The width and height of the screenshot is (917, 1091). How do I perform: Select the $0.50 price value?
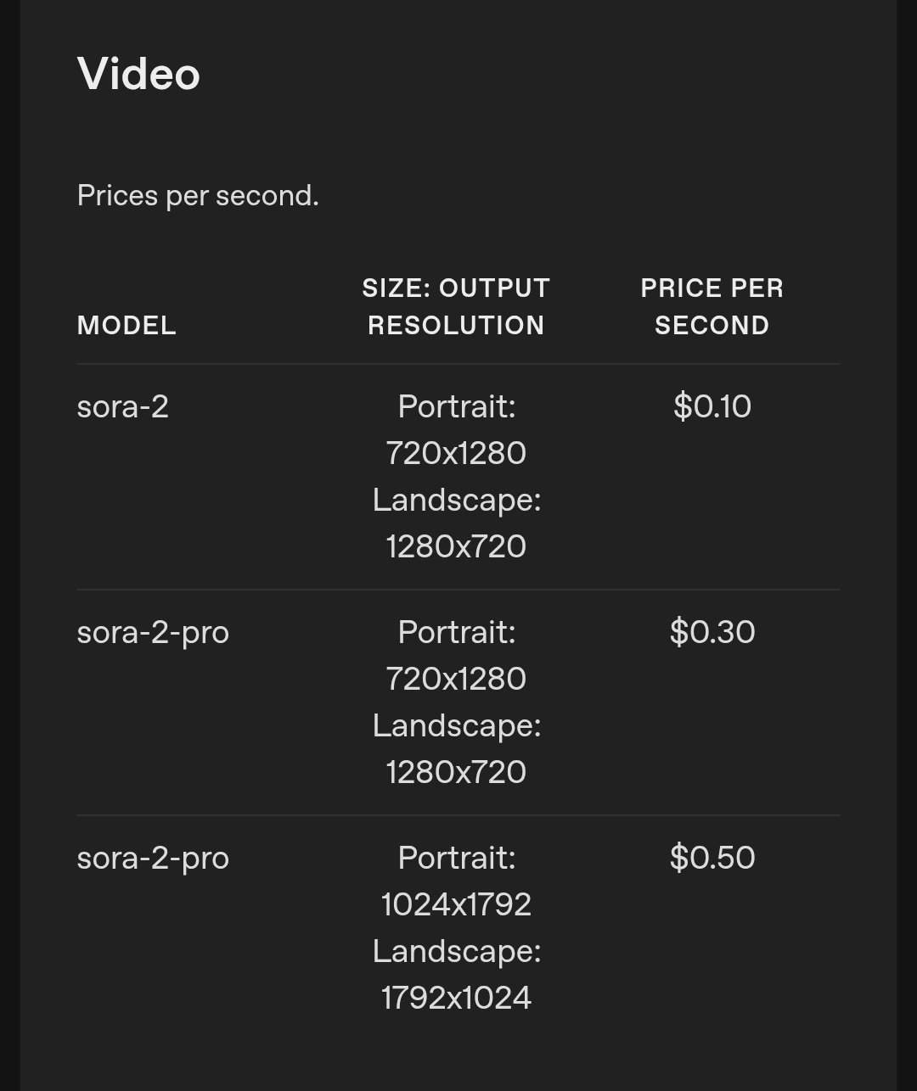[712, 858]
